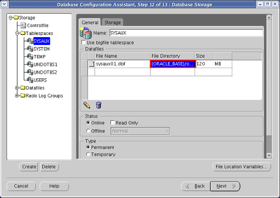
Task: Proceed with the Next button
Action: point(225,186)
